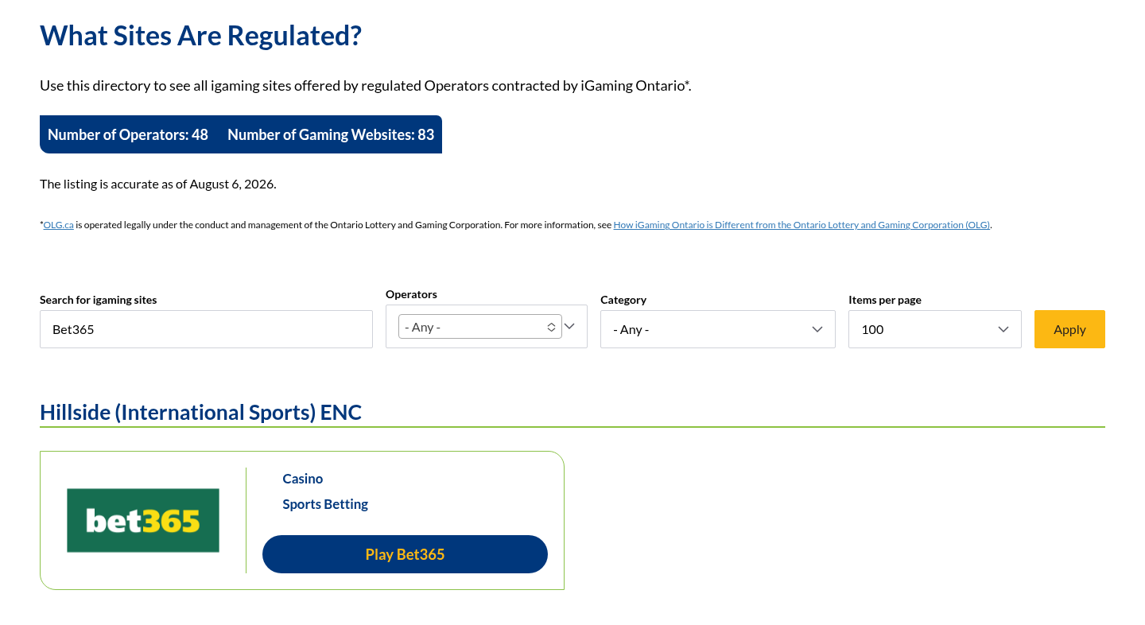Click the Category dropdown chevron arrow

pyautogui.click(x=817, y=329)
